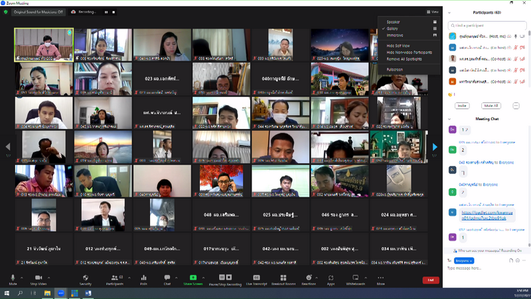Open the Windows Start menu
Image resolution: width=531 pixels, height=299 pixels.
7,293
